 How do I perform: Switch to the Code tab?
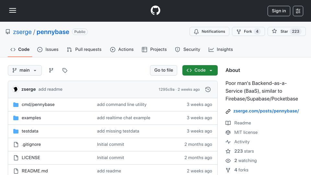click(x=20, y=49)
